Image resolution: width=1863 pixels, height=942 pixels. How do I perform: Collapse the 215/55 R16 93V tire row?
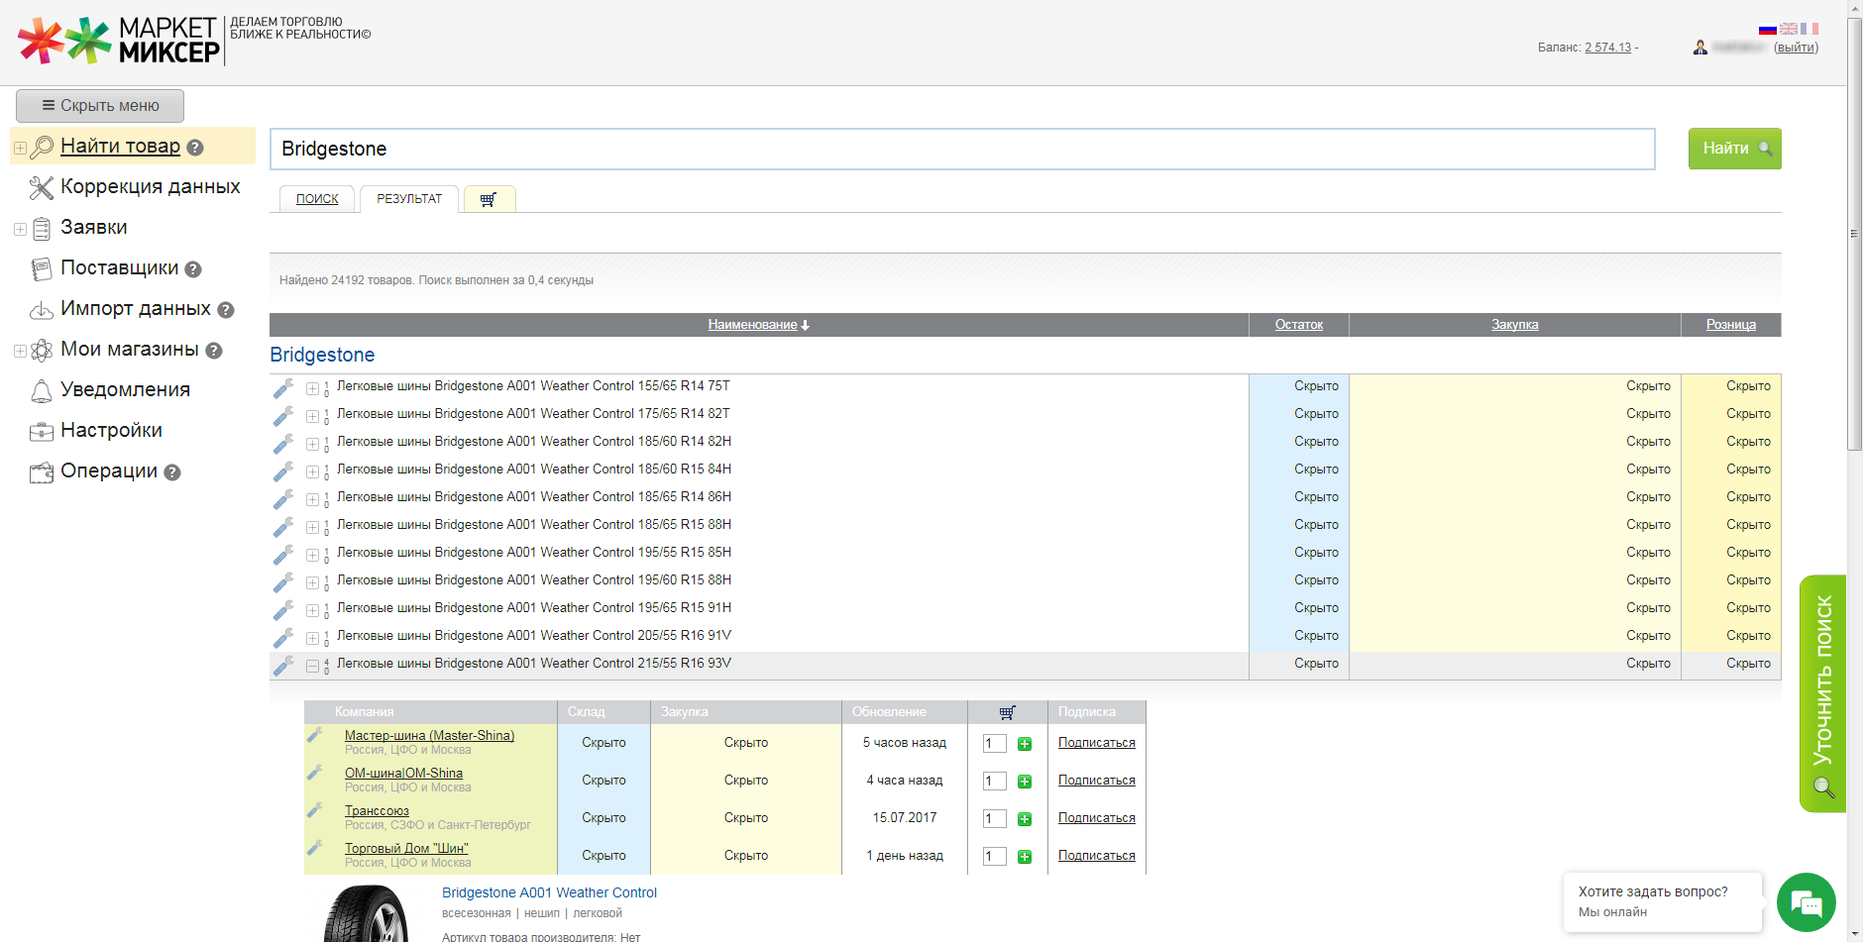click(312, 666)
